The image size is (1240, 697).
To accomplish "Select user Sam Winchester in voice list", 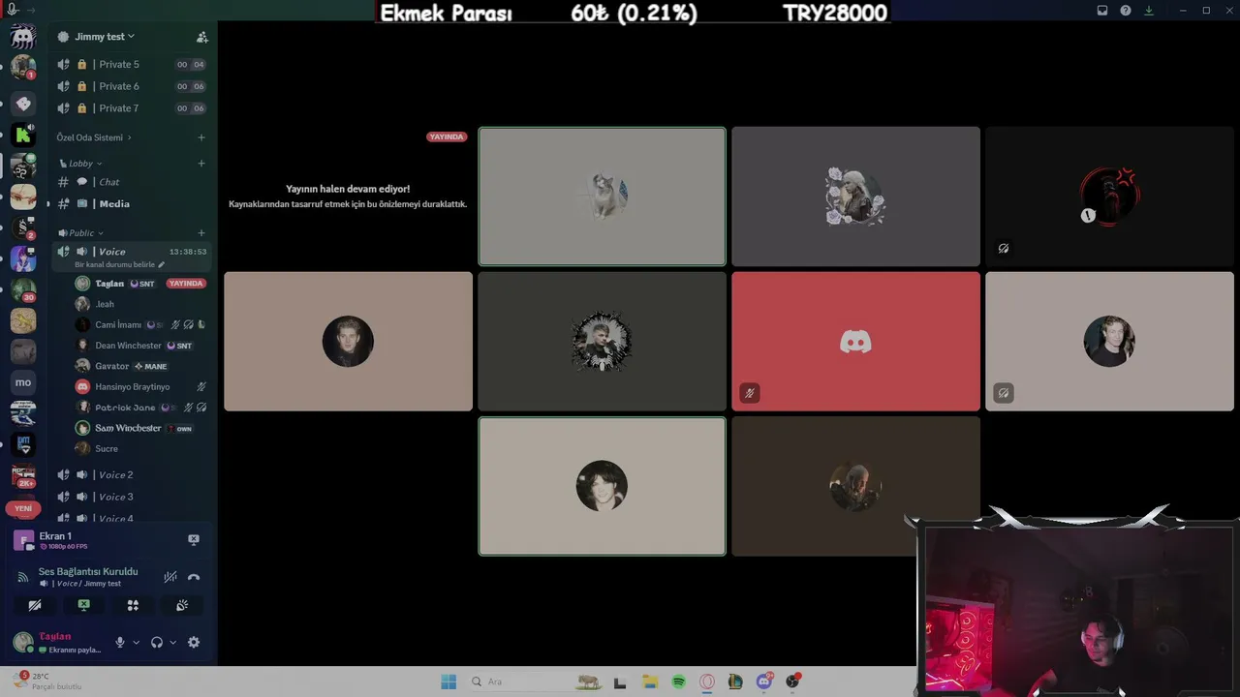I will pos(140,428).
